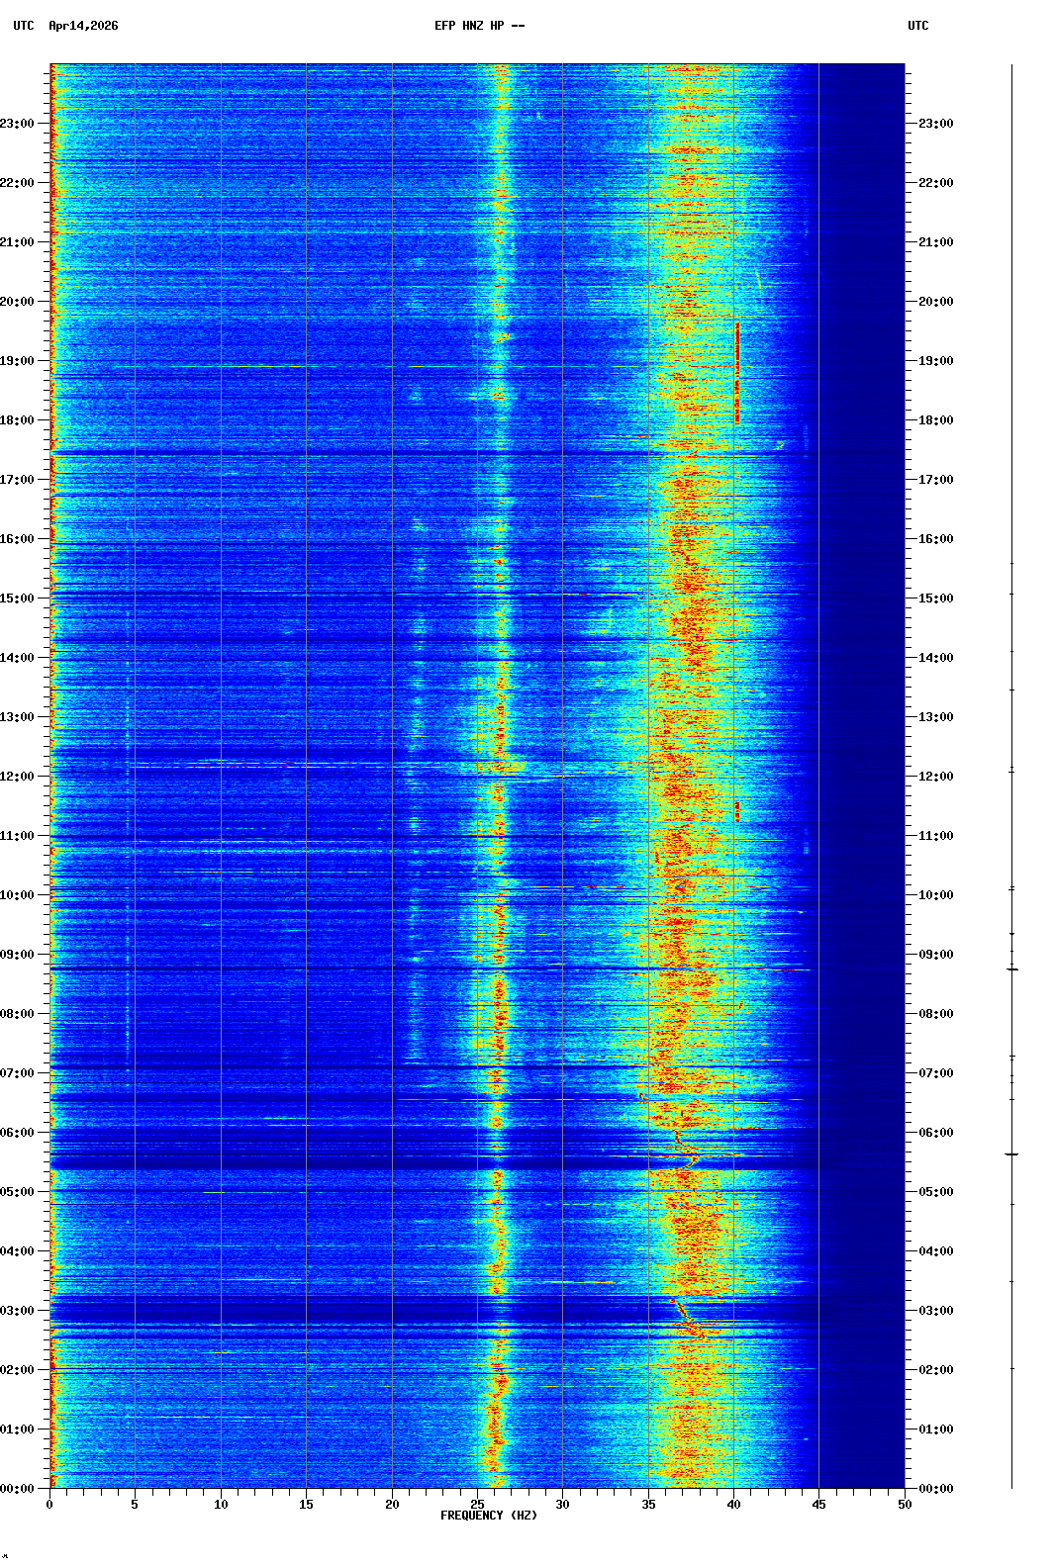
Task: Click the 25 tick on frequency axis
Action: tap(477, 1505)
